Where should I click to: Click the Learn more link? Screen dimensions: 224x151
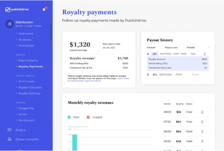coord(123,78)
